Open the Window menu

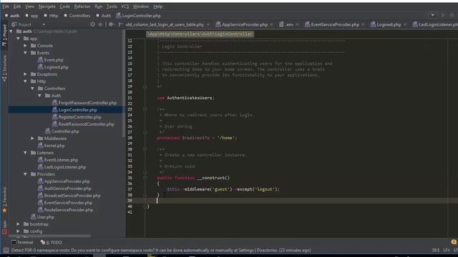click(x=141, y=6)
